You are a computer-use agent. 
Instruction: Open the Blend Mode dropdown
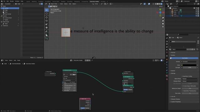pyautogui.click(x=190, y=79)
